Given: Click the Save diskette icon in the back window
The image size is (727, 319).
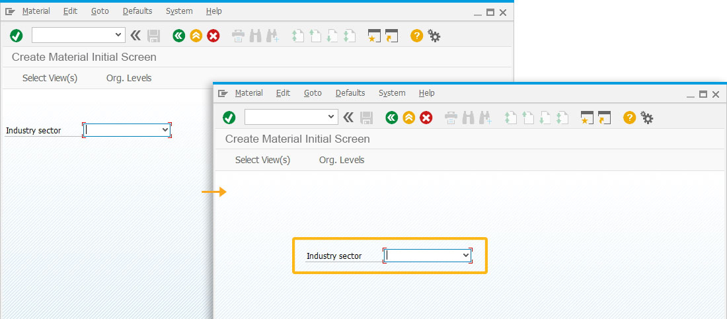Looking at the screenshot, I should 153,36.
